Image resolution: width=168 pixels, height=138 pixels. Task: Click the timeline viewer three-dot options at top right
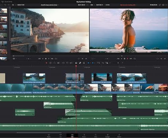(x=166, y=5)
